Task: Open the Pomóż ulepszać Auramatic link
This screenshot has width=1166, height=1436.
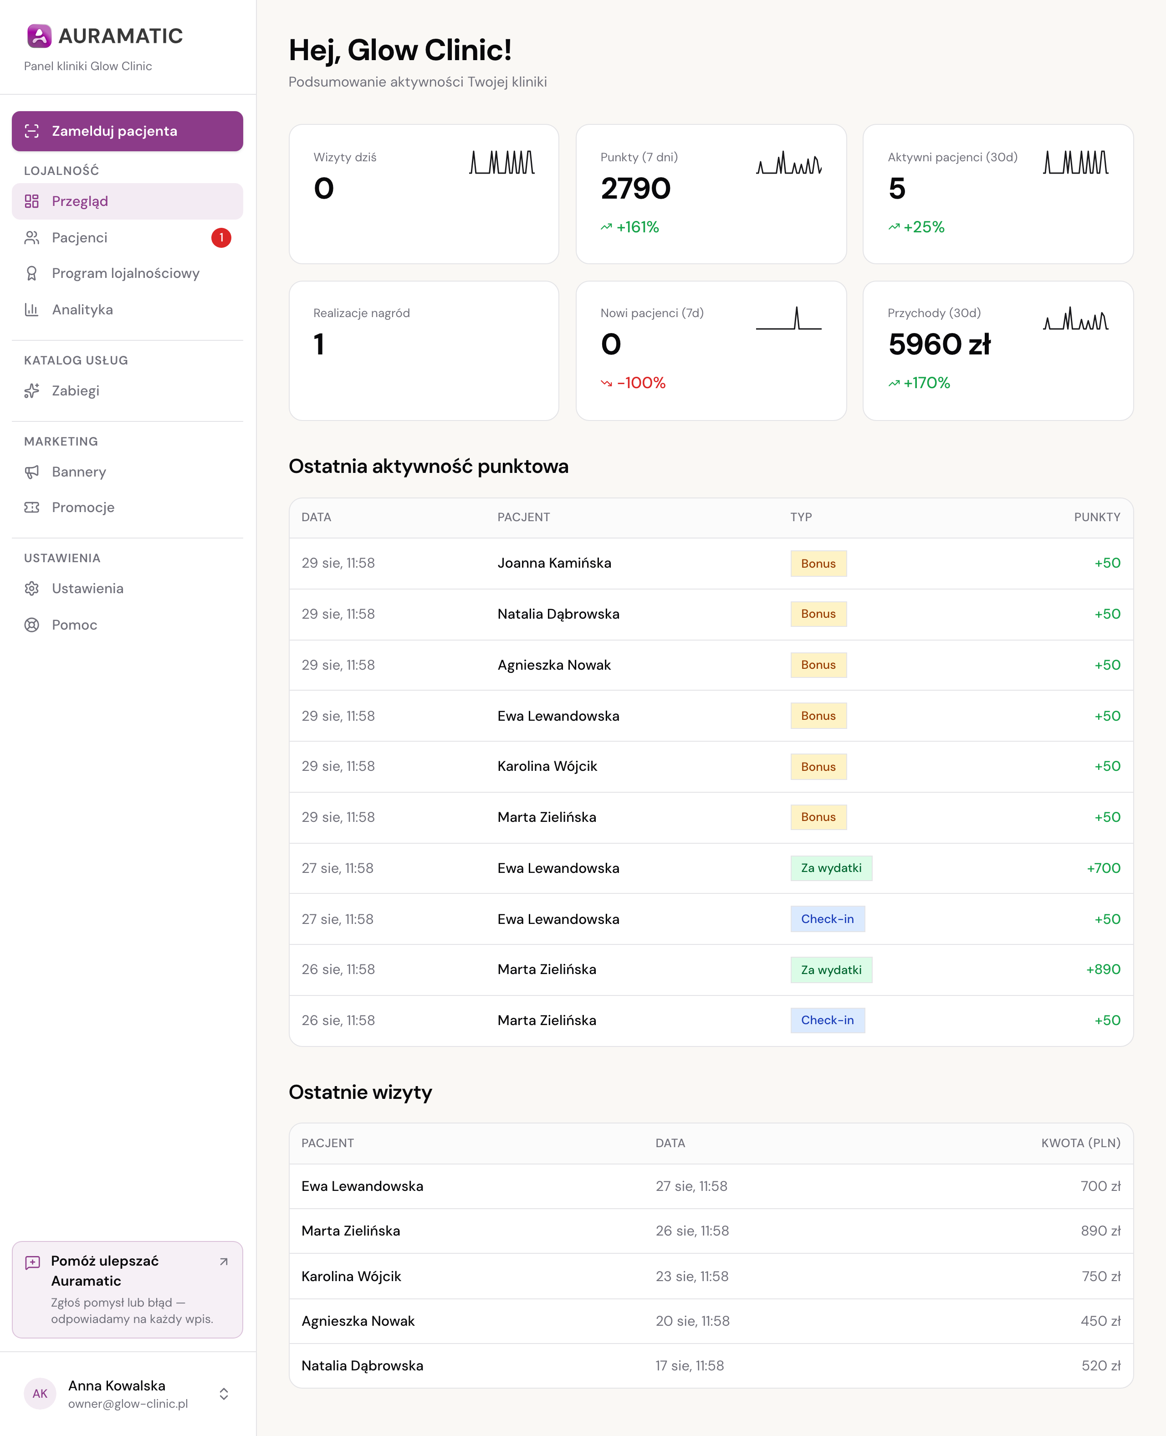Action: [128, 1290]
